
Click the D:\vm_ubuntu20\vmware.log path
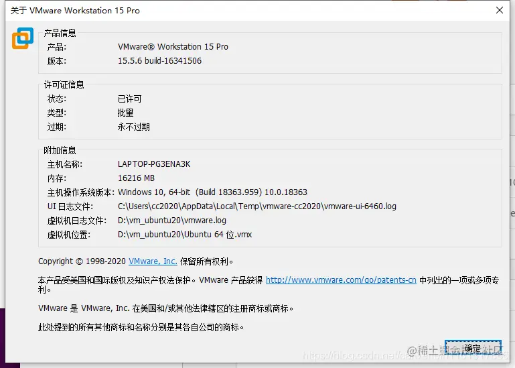click(171, 221)
